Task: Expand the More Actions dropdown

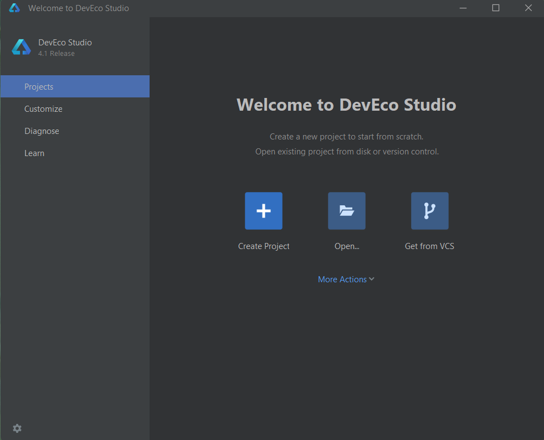Action: click(346, 279)
